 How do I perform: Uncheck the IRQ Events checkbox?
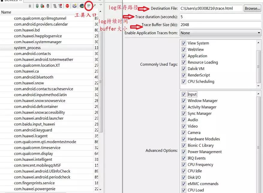pyautogui.click(x=184, y=158)
